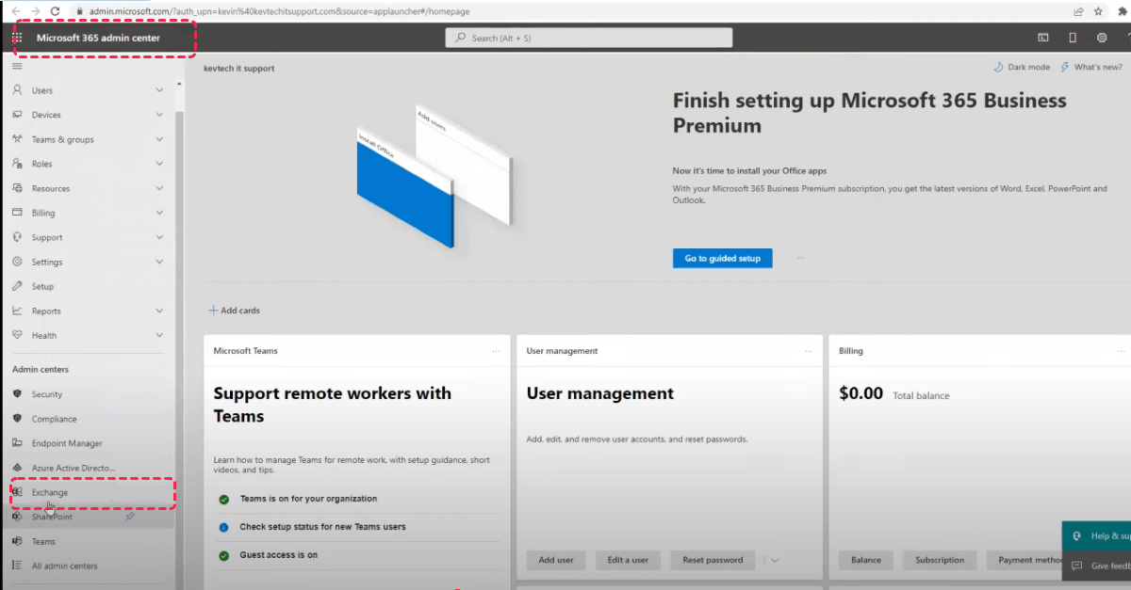Click the Reports chart icon
The width and height of the screenshot is (1131, 590).
pos(17,311)
